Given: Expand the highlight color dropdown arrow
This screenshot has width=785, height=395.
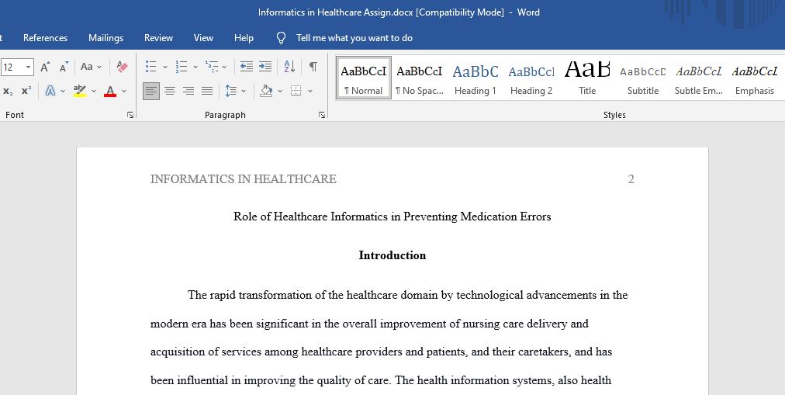Looking at the screenshot, I should point(94,91).
